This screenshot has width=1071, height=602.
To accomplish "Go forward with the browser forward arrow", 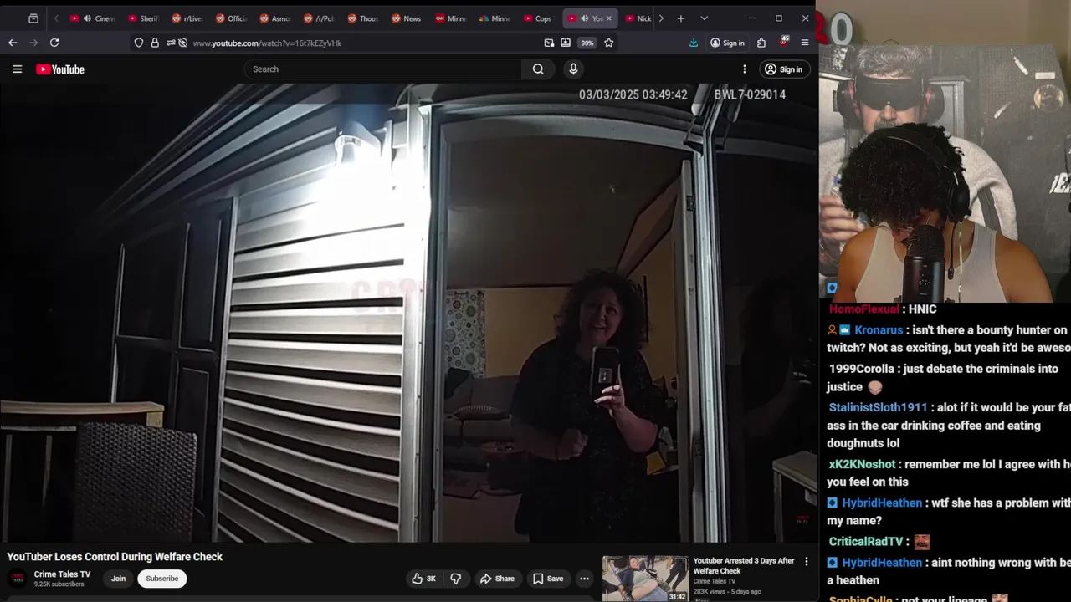I will tap(33, 43).
